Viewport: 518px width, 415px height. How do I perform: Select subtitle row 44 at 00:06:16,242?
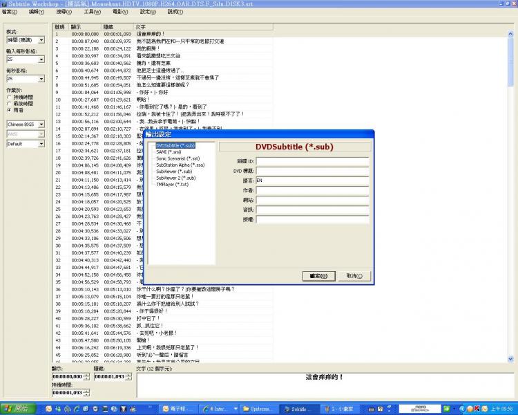pyautogui.click(x=162, y=347)
